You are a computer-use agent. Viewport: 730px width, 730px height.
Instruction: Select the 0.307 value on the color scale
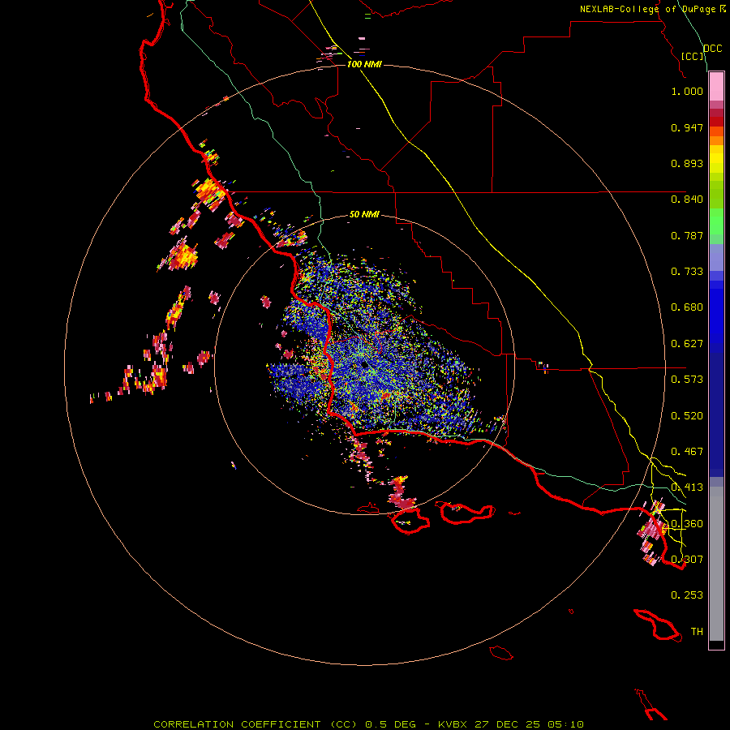point(687,560)
